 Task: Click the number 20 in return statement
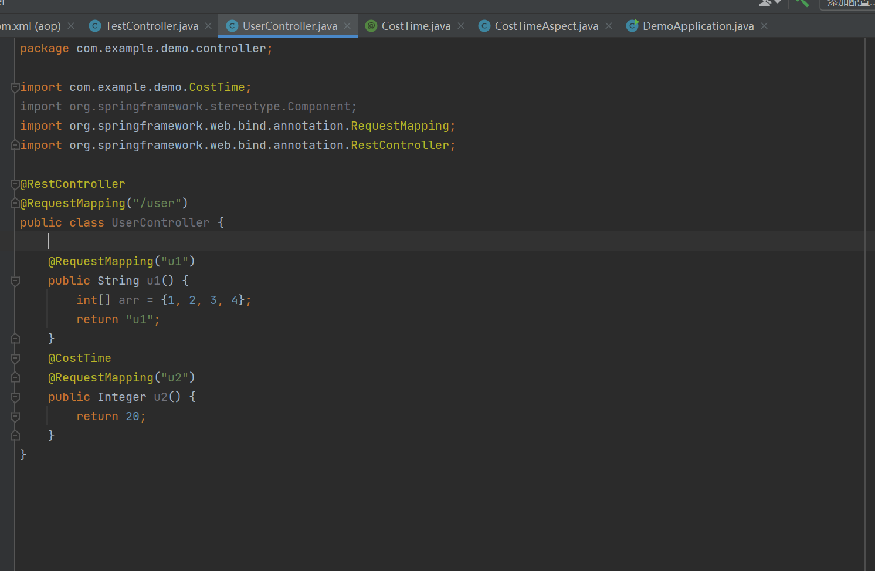tap(133, 417)
